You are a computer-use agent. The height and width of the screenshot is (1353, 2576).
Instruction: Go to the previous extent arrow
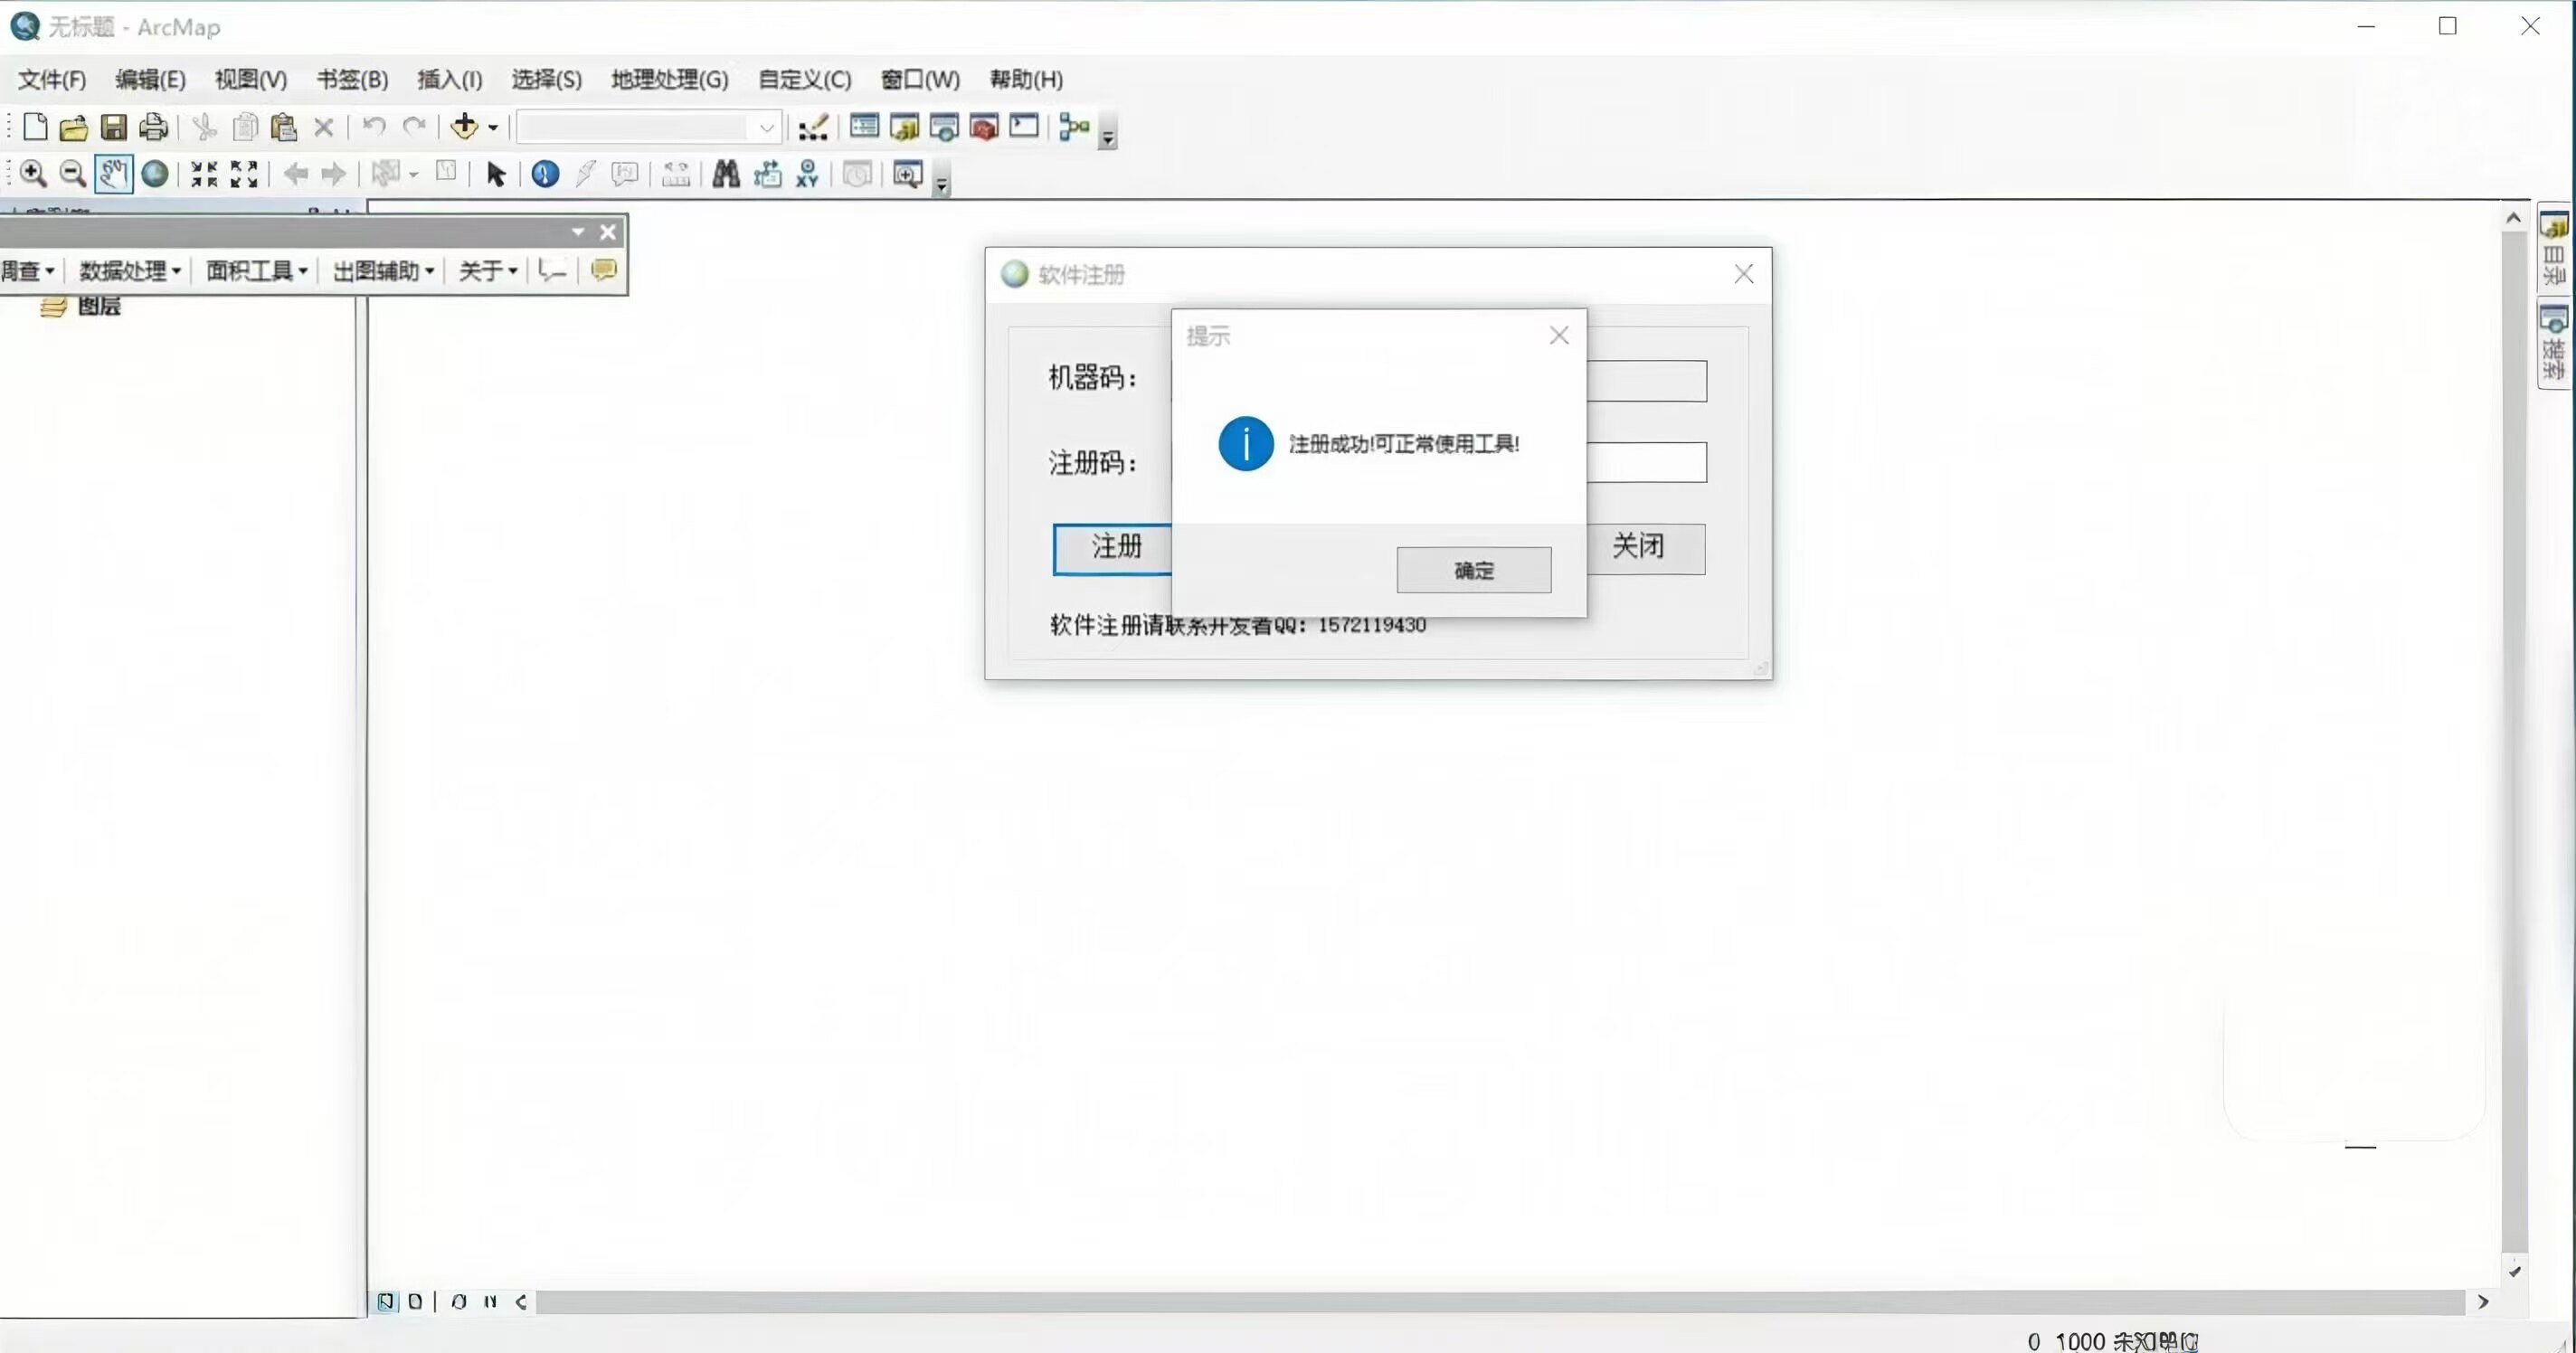tap(295, 174)
